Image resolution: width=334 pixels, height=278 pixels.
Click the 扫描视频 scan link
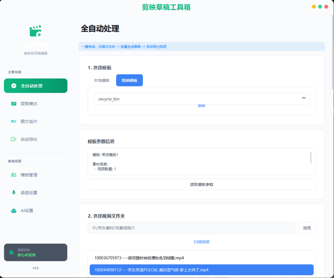[x=202, y=242]
